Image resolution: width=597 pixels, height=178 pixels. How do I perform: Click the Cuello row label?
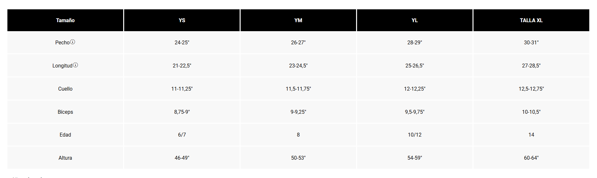[65, 89]
